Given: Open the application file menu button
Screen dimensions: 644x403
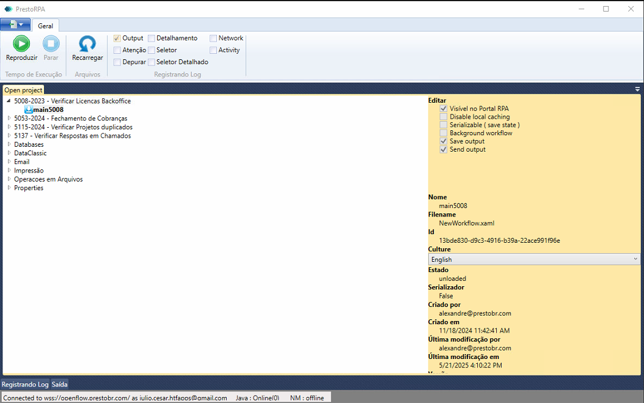Looking at the screenshot, I should (x=15, y=24).
